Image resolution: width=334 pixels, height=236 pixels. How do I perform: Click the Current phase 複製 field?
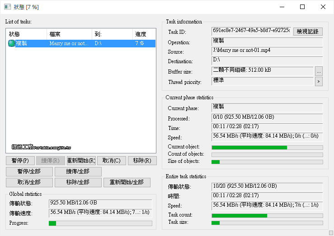[267, 107]
